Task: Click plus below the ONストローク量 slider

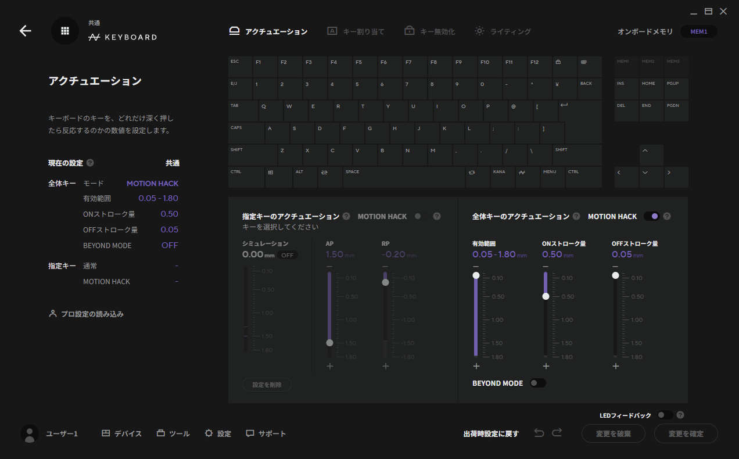Action: pos(546,366)
